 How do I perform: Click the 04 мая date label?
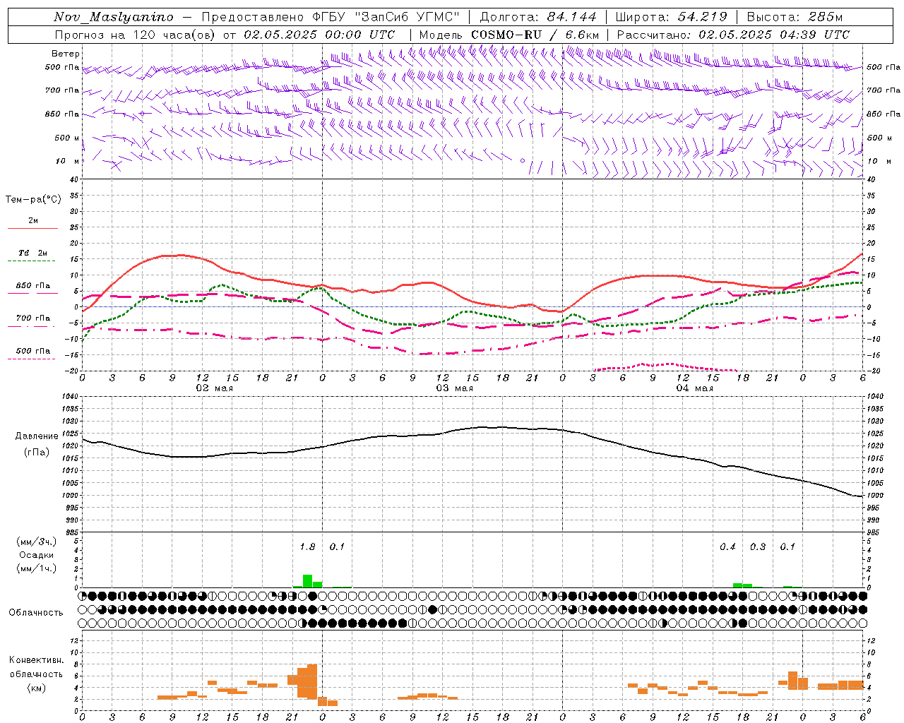pos(694,388)
